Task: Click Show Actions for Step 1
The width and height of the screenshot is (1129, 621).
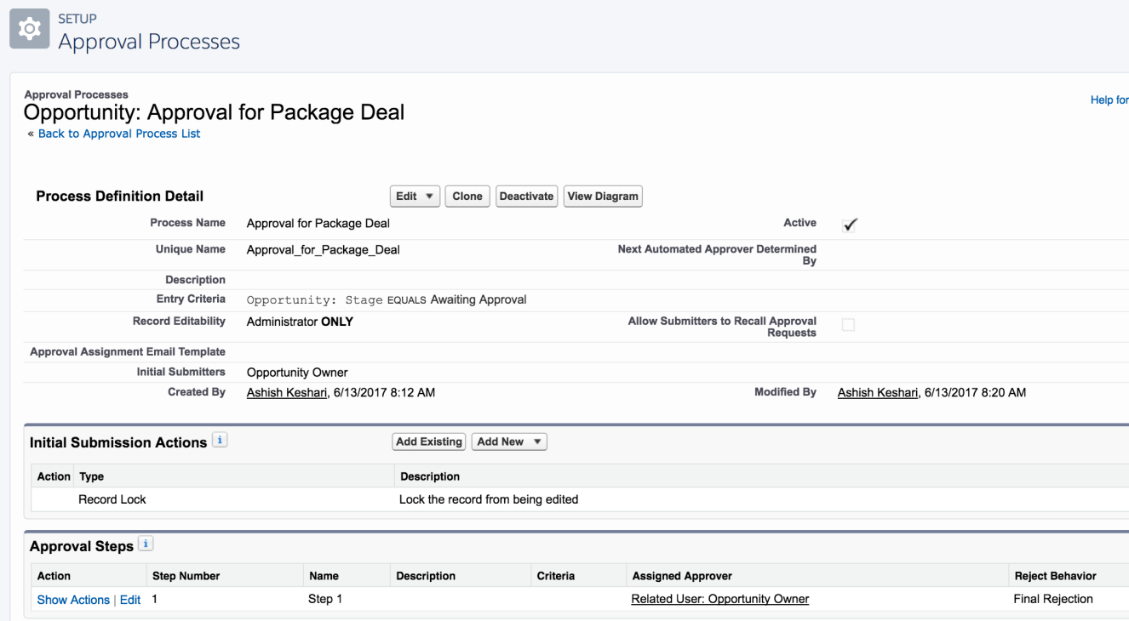Action: point(73,600)
